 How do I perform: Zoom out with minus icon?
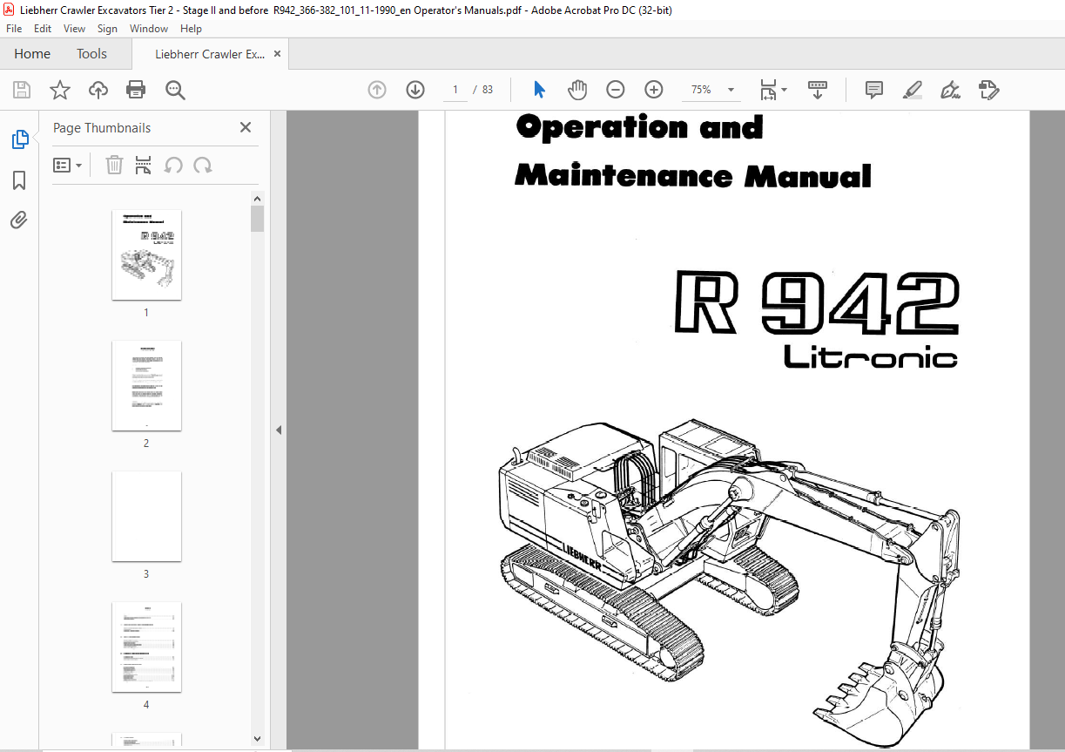616,90
